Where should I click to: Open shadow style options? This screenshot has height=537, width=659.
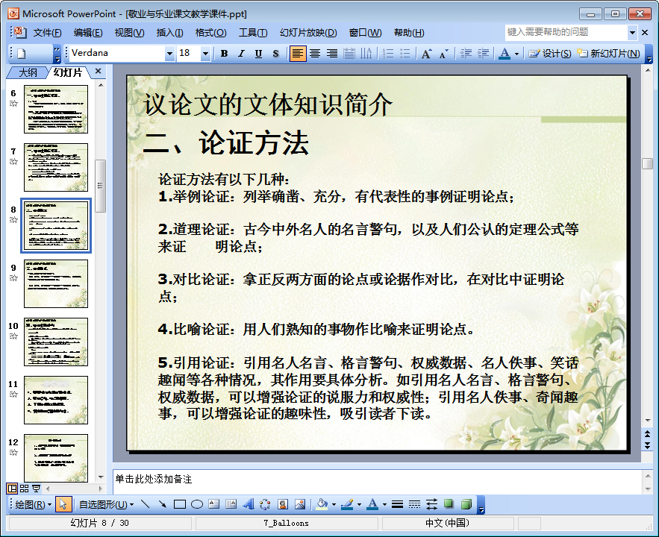(x=449, y=504)
